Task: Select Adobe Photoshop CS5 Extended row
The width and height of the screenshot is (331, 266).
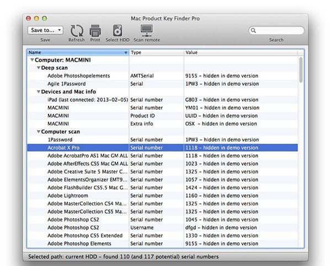Action: [x=163, y=236]
